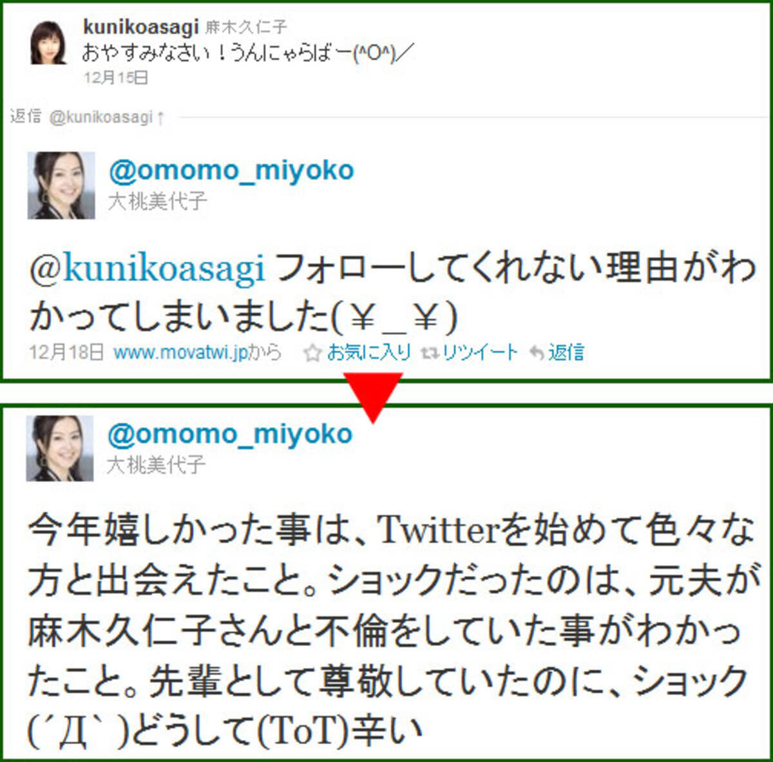Click the 大桃美代子 name in upper tweet
Viewport: 773px width, 762px height.
[x=158, y=201]
